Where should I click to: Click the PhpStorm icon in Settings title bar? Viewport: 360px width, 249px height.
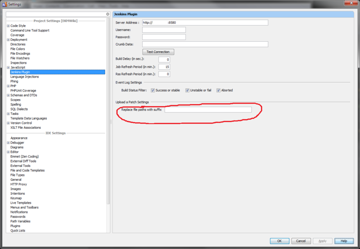coord(4,4)
